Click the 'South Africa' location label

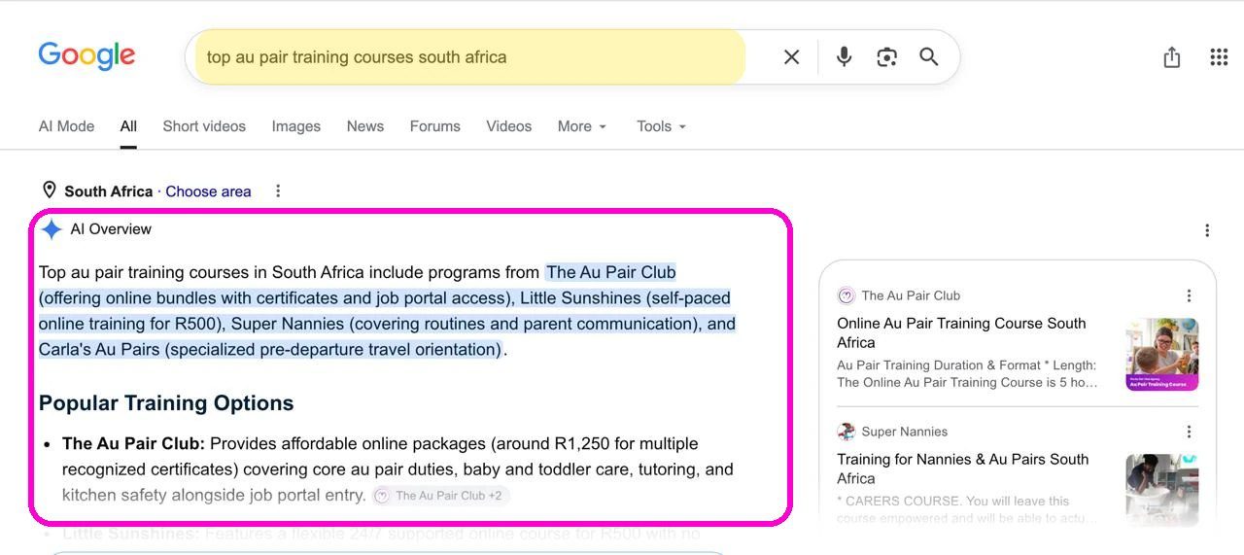109,191
